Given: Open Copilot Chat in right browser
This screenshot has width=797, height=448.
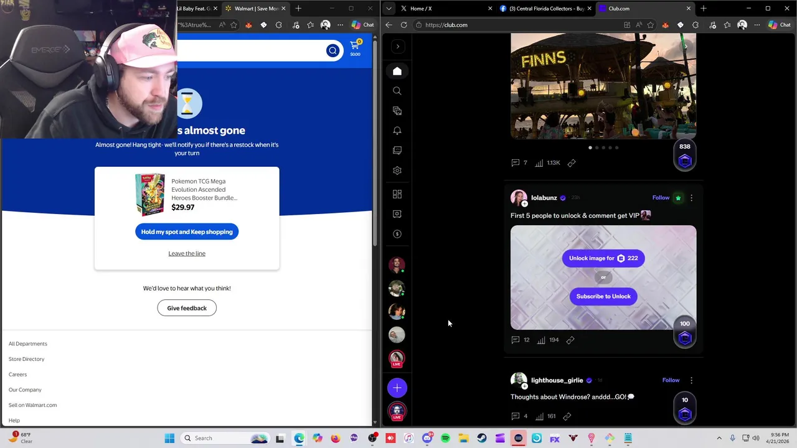Looking at the screenshot, I should click(x=780, y=25).
